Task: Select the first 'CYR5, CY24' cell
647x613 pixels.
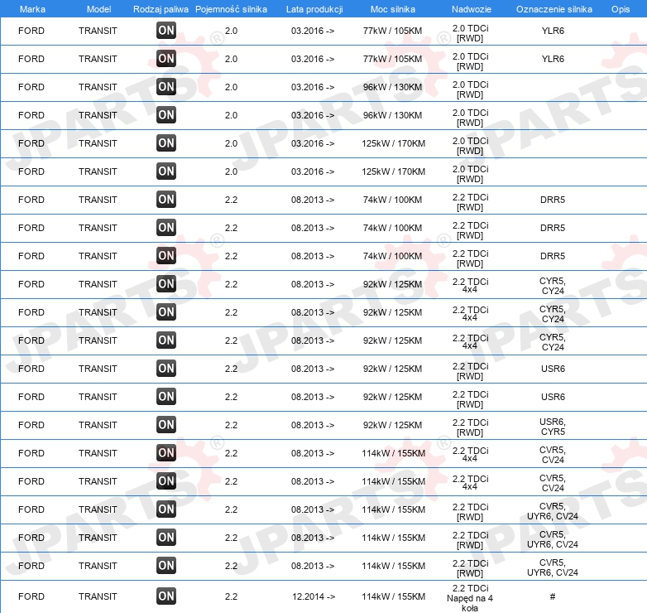Action: coord(553,286)
